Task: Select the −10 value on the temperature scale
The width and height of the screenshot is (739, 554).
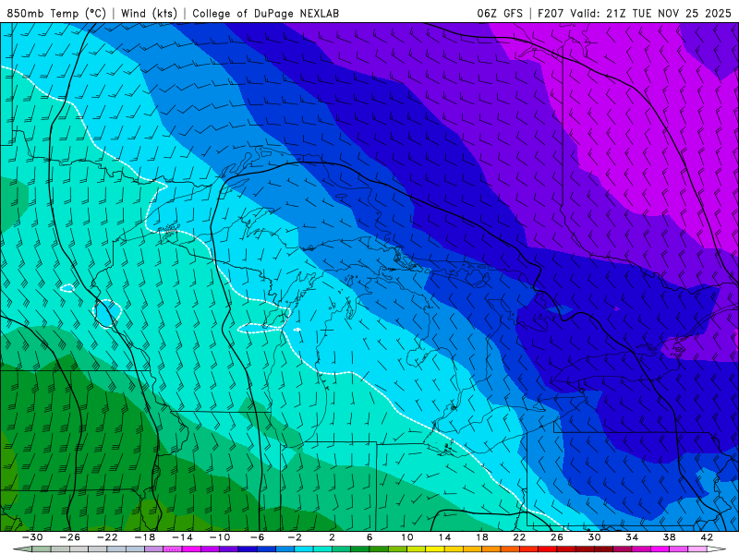Action: [220, 537]
